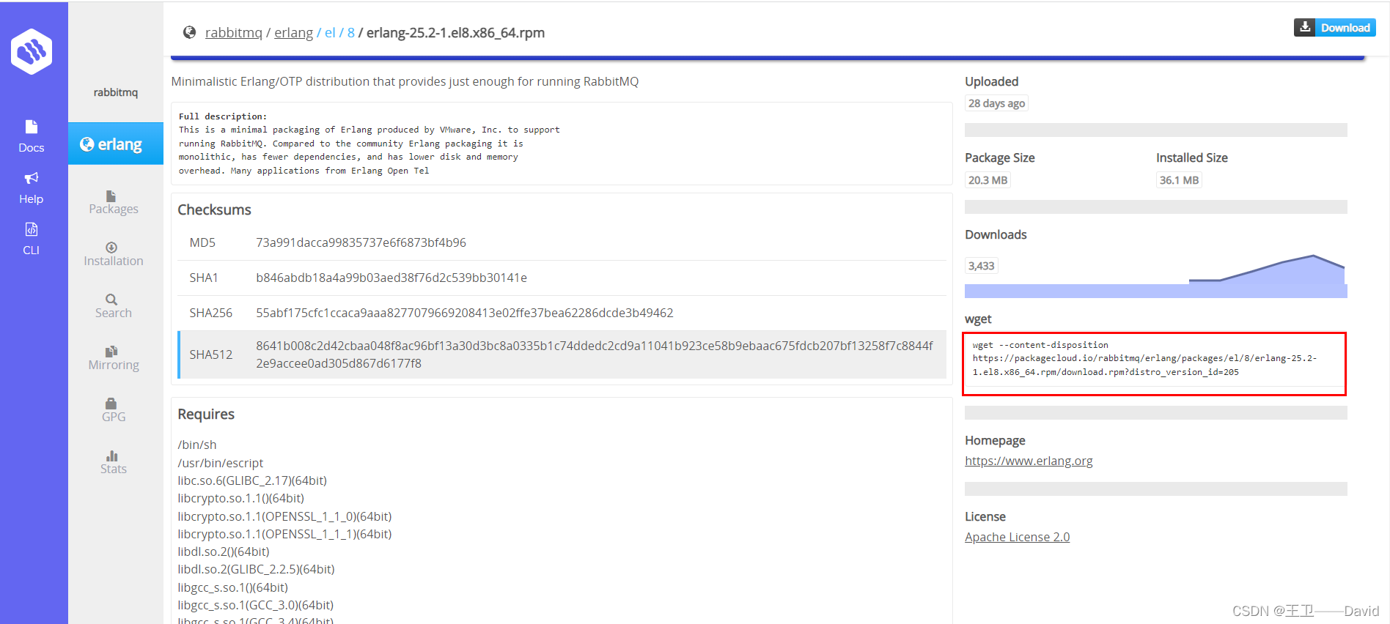The width and height of the screenshot is (1390, 624).
Task: Click the wget command text box
Action: tap(1154, 359)
